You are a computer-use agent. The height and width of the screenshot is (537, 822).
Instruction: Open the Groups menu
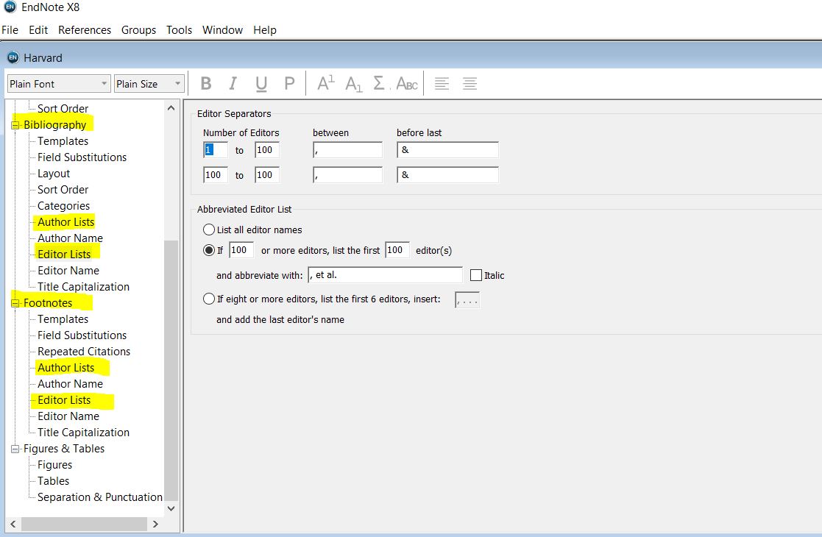[x=138, y=30]
